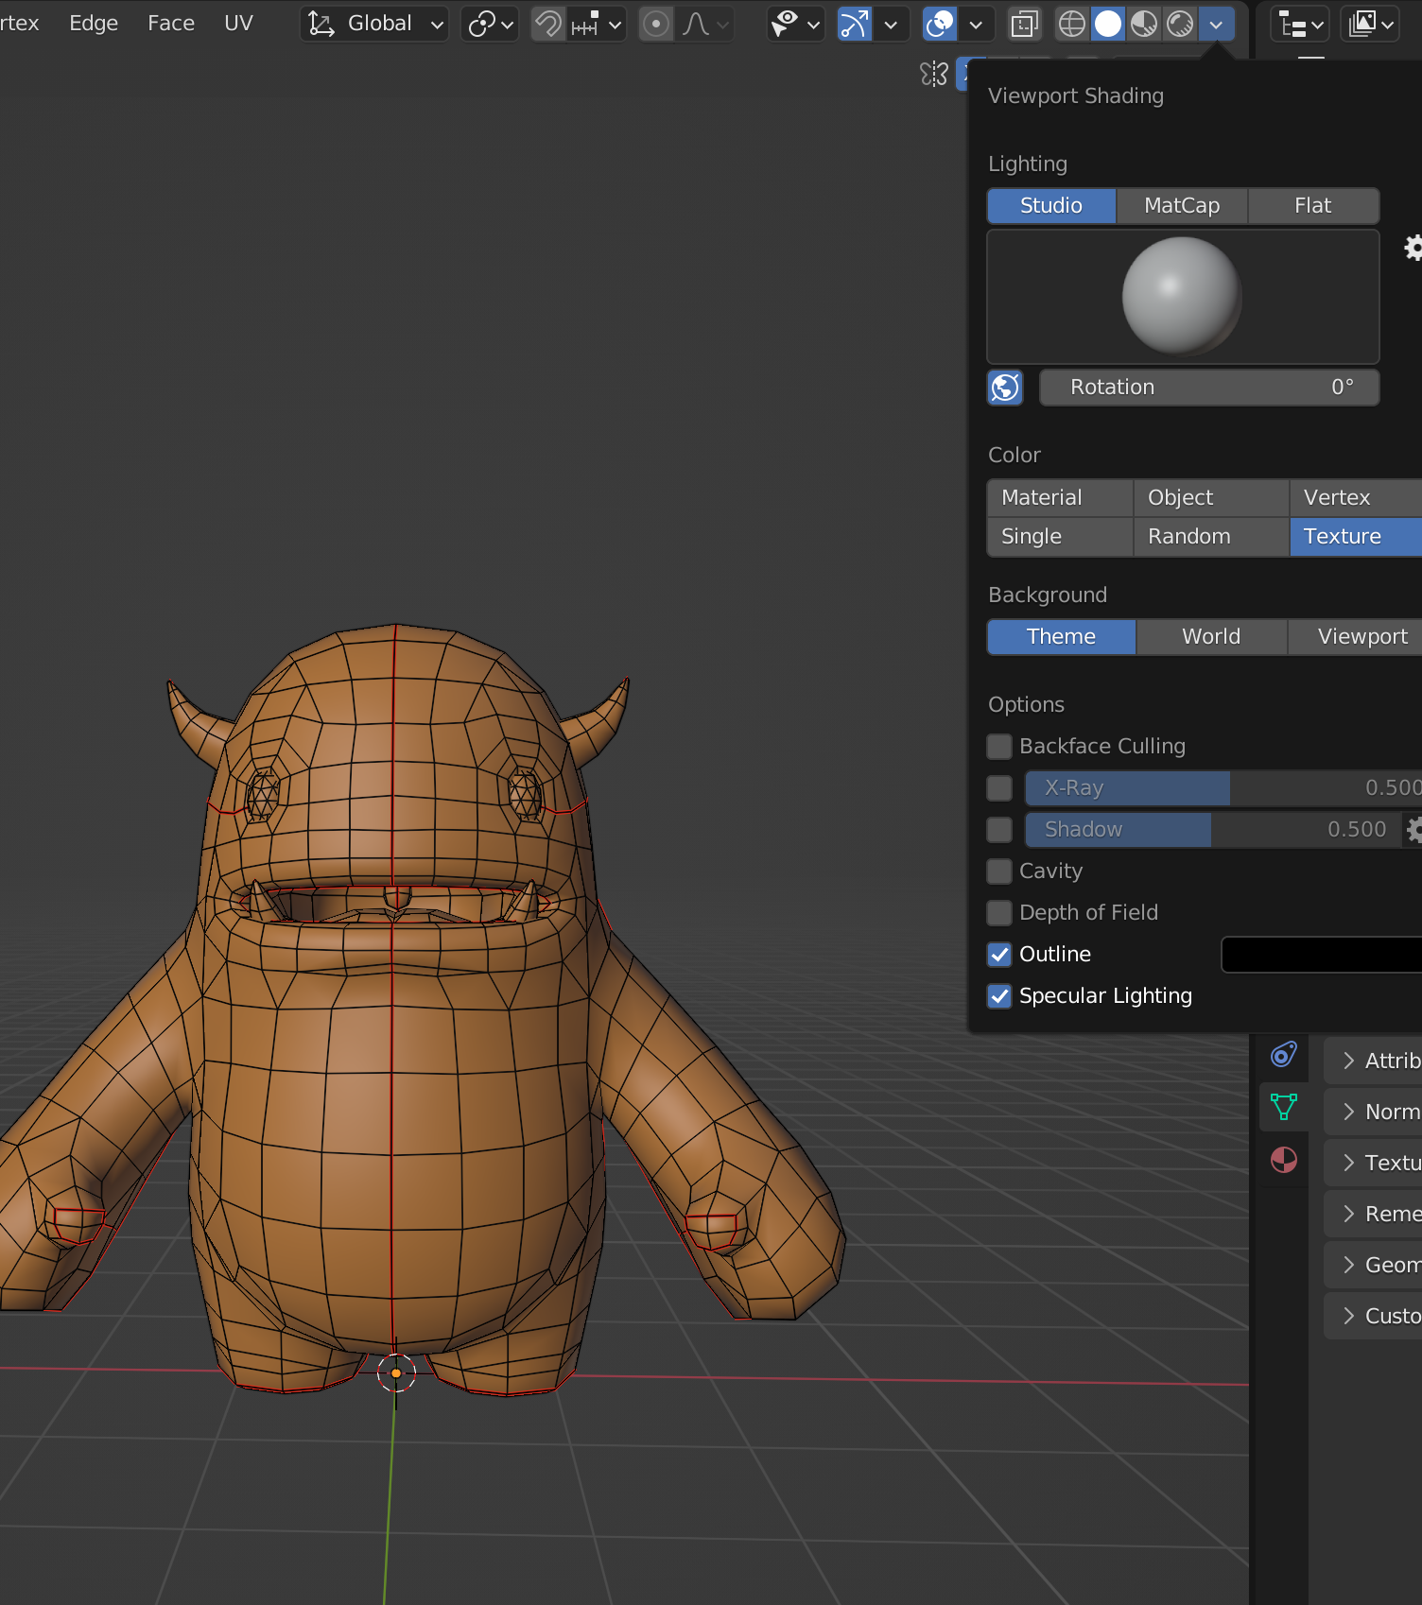Enable the Cavity checkbox
Image resolution: width=1422 pixels, height=1605 pixels.
999,872
